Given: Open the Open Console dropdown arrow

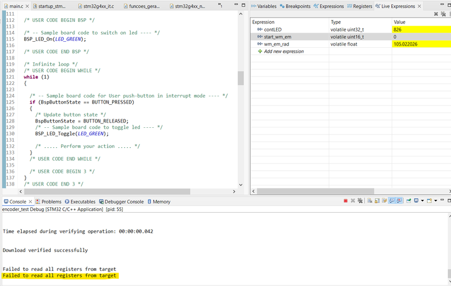Looking at the screenshot, I should pos(435,201).
